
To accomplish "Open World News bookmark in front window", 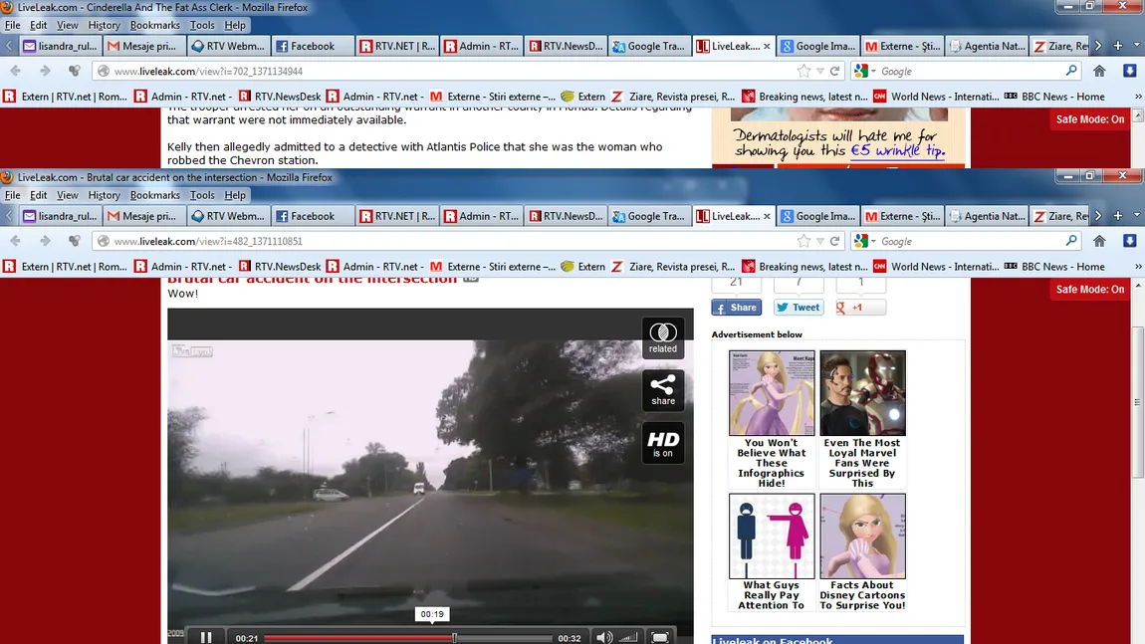I will tap(937, 267).
